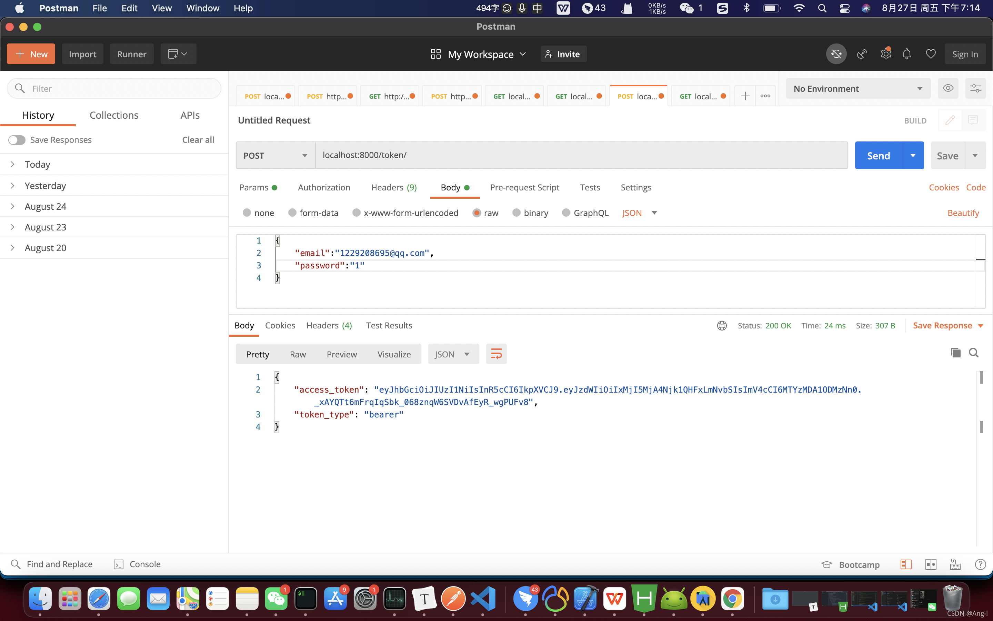Open the response format JSON dropdown
This screenshot has height=621, width=993.
click(x=453, y=354)
